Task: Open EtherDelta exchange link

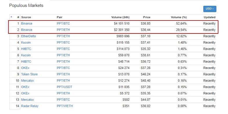Action: click(28, 36)
